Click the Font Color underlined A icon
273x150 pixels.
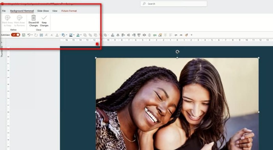57,35
